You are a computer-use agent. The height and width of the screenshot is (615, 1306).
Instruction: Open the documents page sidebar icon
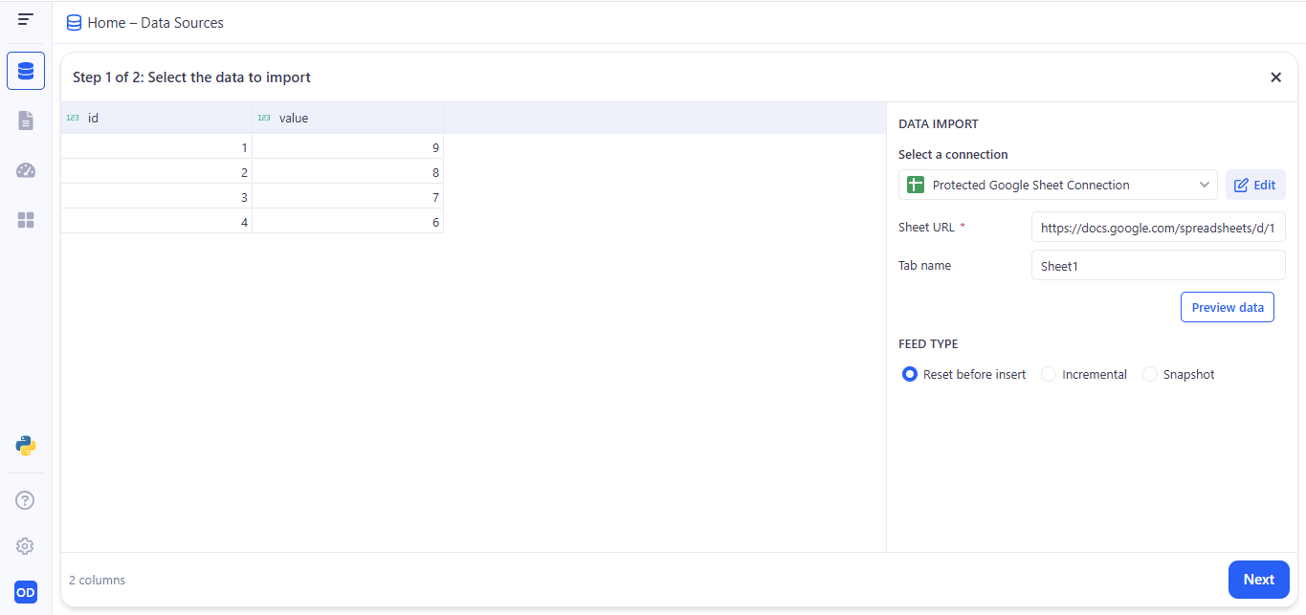(x=26, y=121)
